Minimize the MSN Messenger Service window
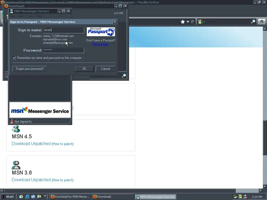This screenshot has width=267, height=200. [x=59, y=11]
